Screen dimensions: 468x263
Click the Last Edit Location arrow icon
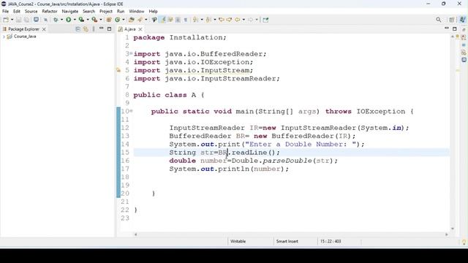coord(221,20)
